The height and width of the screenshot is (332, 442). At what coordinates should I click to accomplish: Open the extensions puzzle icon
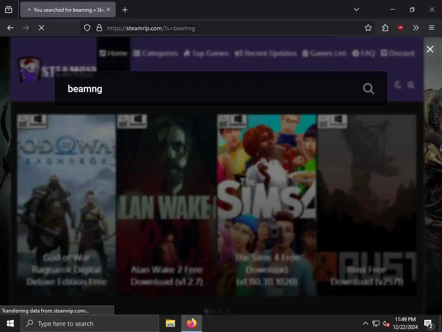pos(385,28)
